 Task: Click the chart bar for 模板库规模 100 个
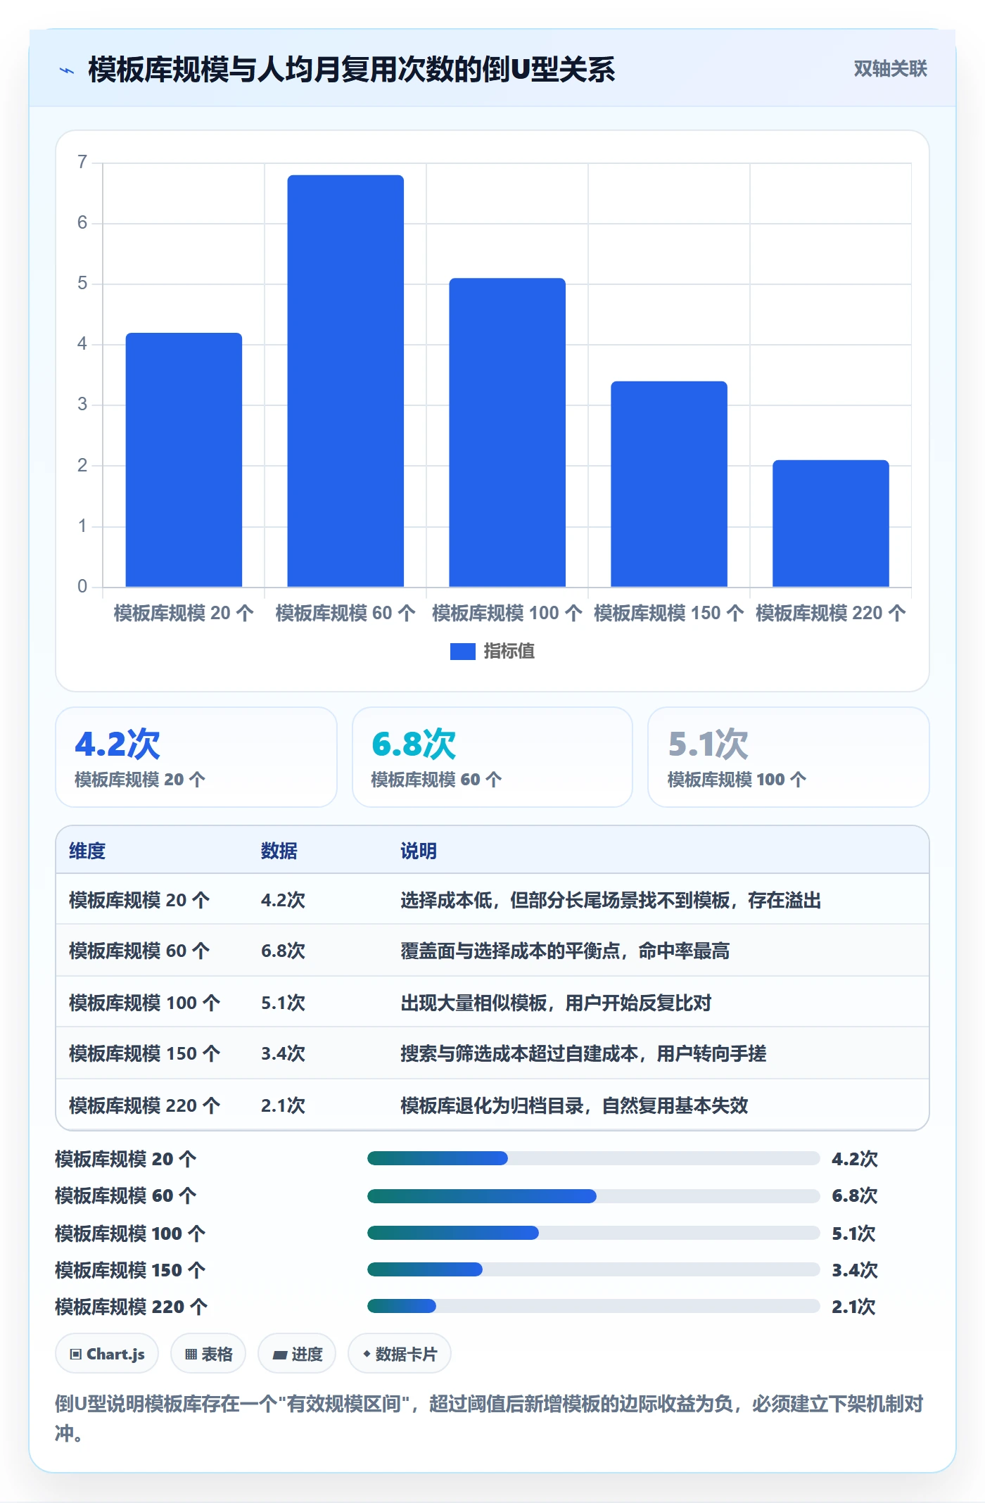[x=507, y=432]
